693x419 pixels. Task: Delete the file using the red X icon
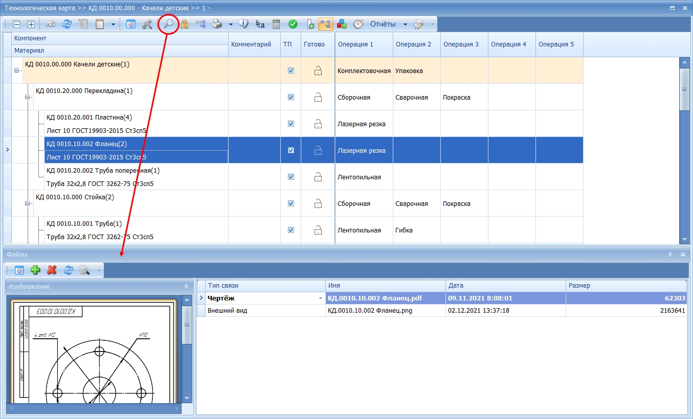pos(52,270)
